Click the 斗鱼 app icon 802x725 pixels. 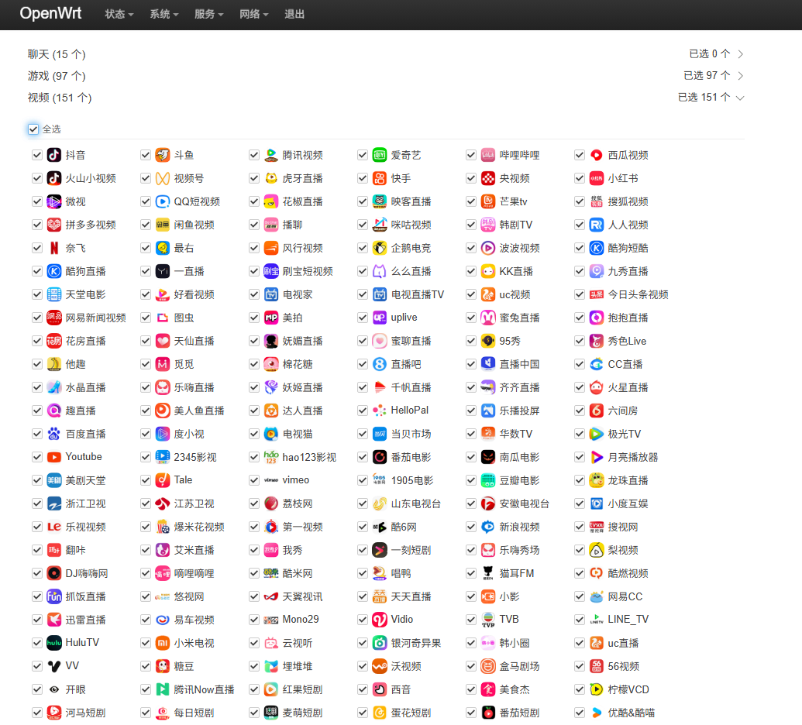coord(163,155)
